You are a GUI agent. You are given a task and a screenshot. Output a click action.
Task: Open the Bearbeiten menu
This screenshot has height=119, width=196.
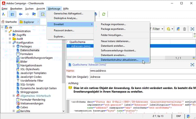(x=16, y=9)
